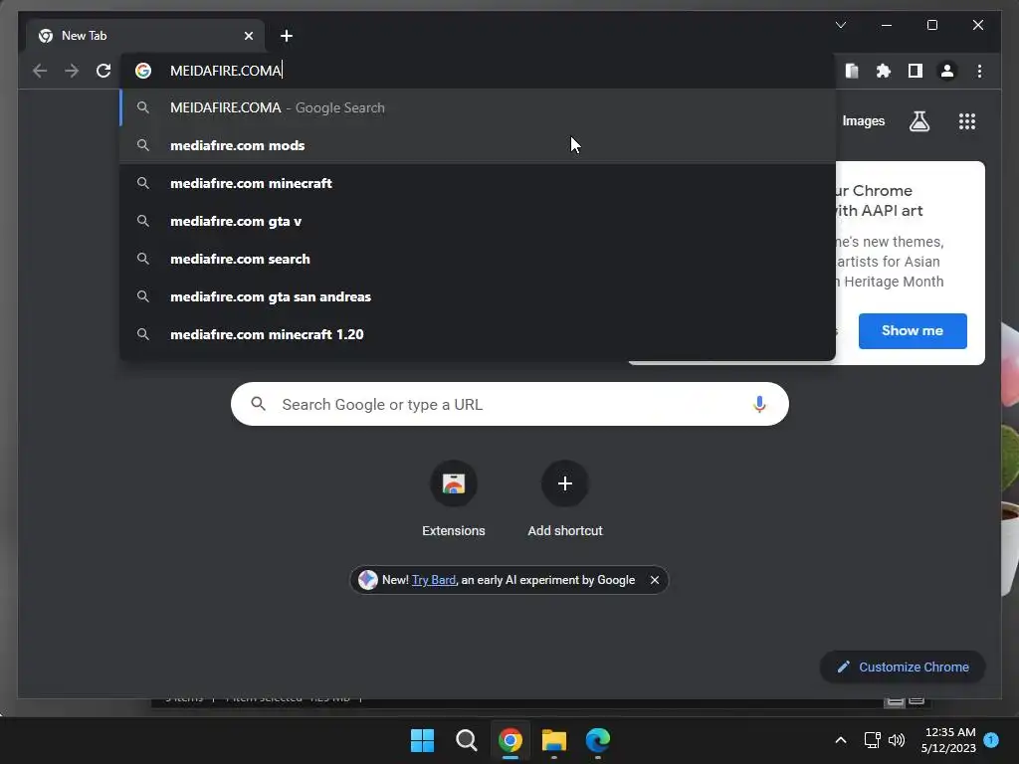Click the Google icon in the address bar
The height and width of the screenshot is (764, 1019).
[x=143, y=71]
